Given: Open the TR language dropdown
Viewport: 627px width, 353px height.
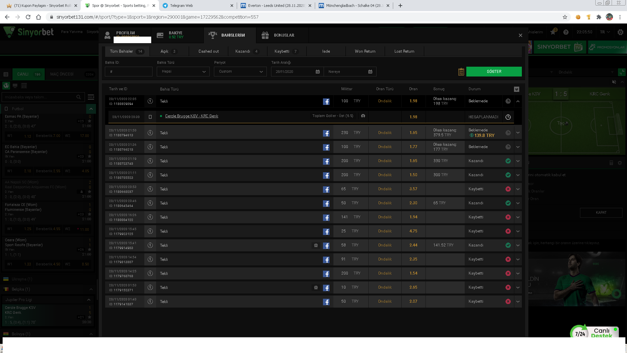Looking at the screenshot, I should pos(605,32).
